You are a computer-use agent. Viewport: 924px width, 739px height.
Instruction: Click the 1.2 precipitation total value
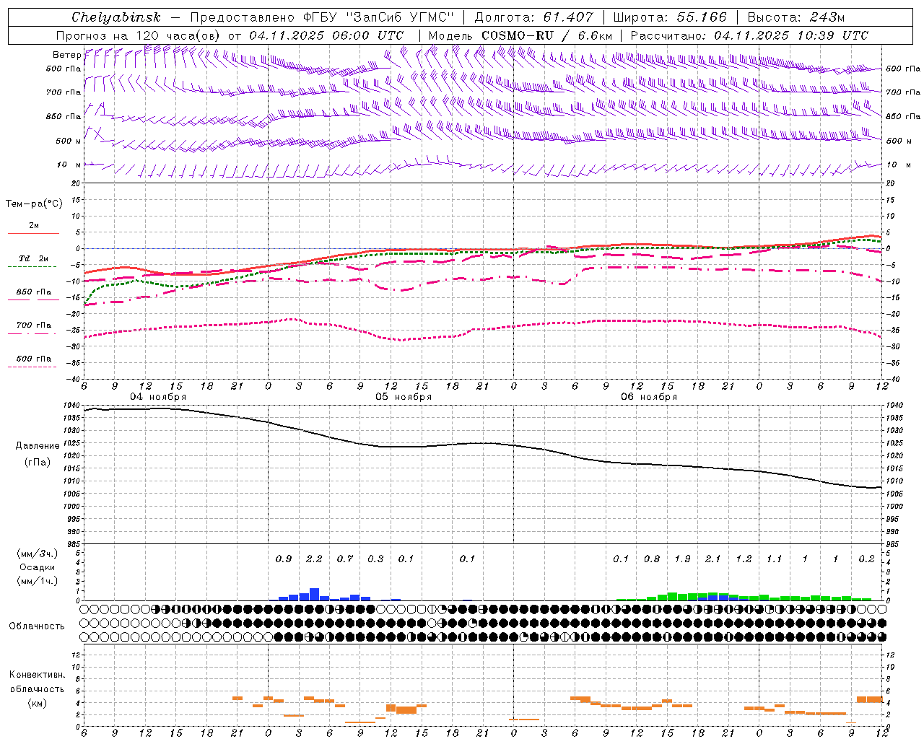coord(744,559)
